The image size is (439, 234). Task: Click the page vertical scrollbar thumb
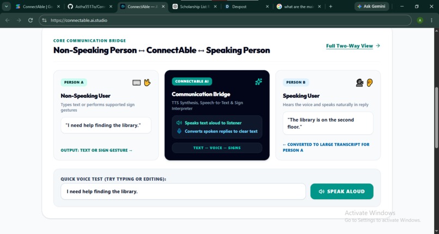coord(436,118)
